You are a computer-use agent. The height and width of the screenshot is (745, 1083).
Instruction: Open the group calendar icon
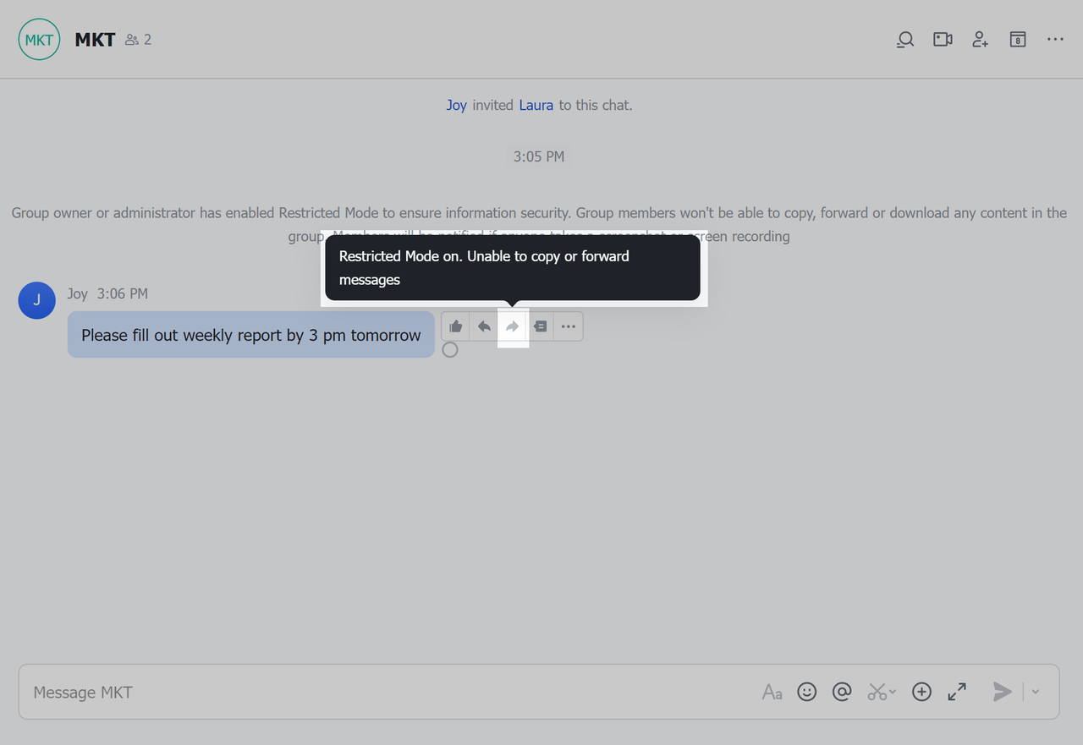tap(1018, 40)
